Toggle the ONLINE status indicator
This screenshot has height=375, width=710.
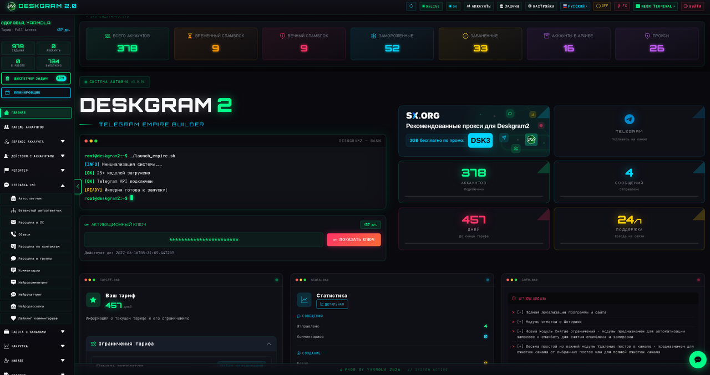(430, 6)
